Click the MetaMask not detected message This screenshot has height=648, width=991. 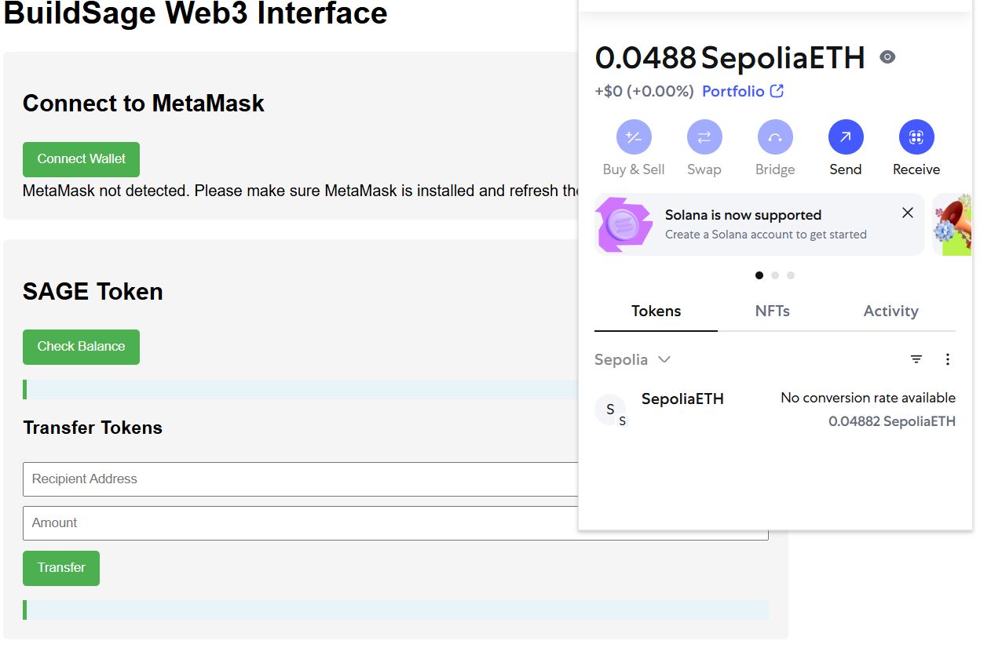click(301, 191)
